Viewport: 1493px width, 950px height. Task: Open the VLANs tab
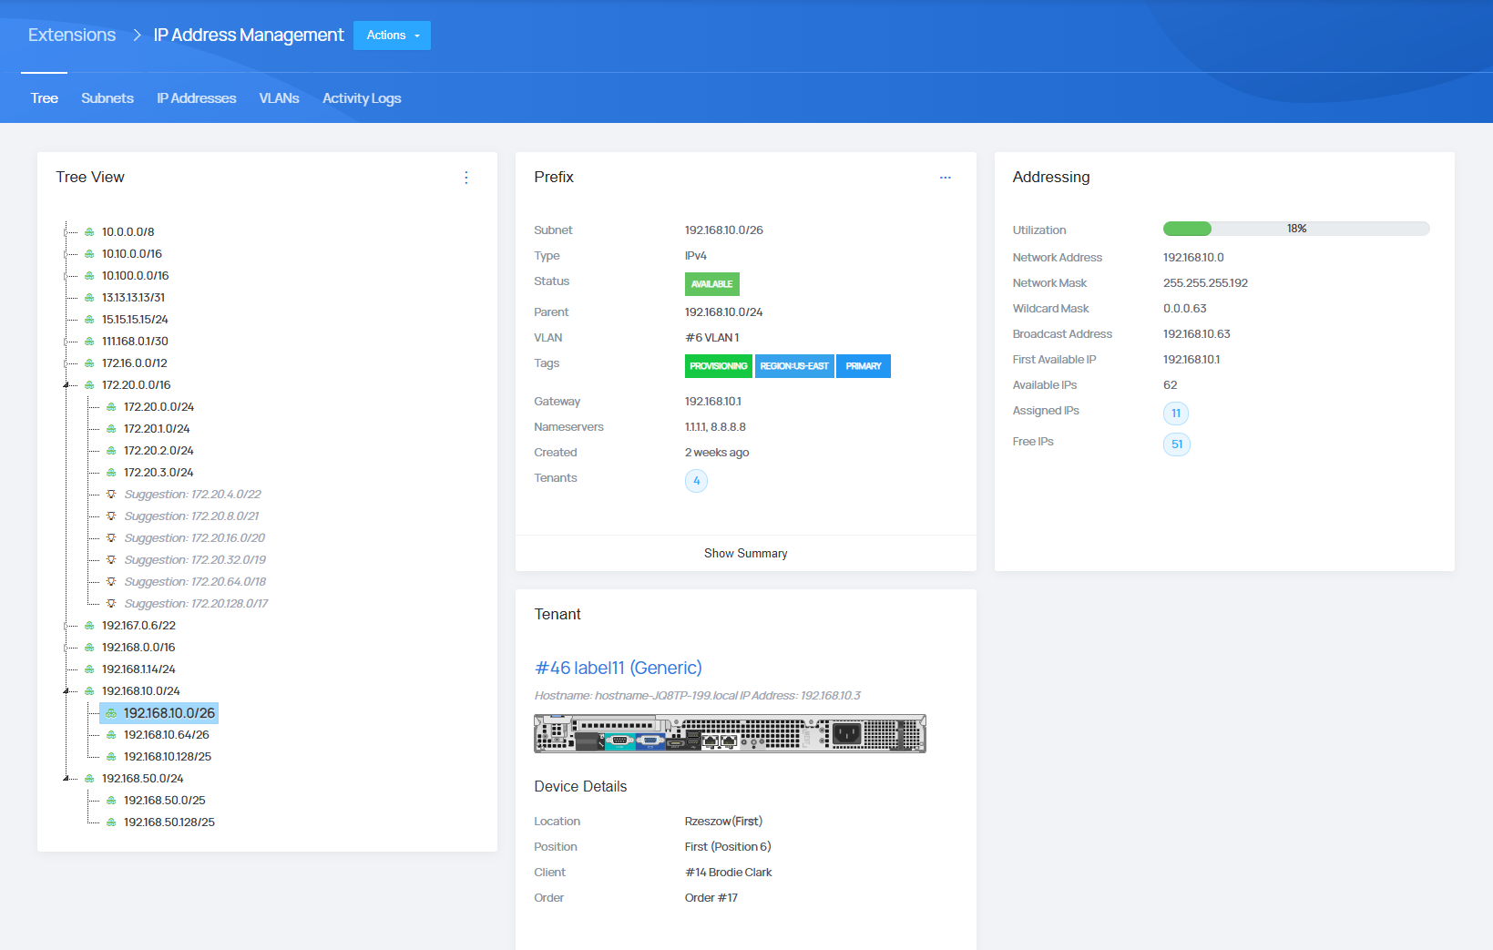[x=279, y=98]
